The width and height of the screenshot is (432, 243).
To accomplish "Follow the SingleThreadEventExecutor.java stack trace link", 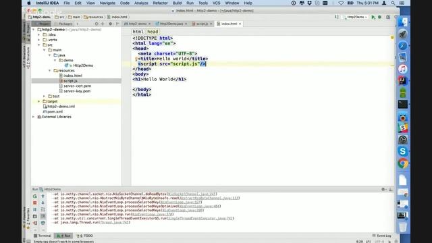I will coord(200,218).
